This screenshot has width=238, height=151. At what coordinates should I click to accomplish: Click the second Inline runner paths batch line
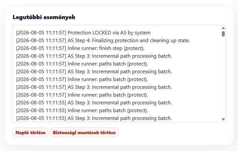click(82, 79)
